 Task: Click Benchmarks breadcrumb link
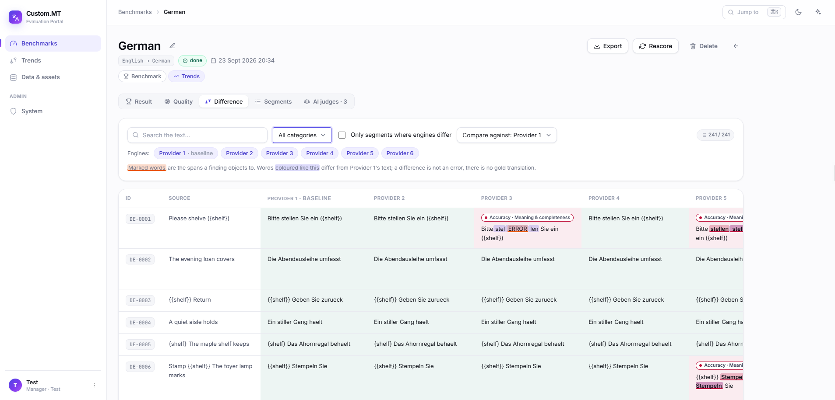click(135, 12)
